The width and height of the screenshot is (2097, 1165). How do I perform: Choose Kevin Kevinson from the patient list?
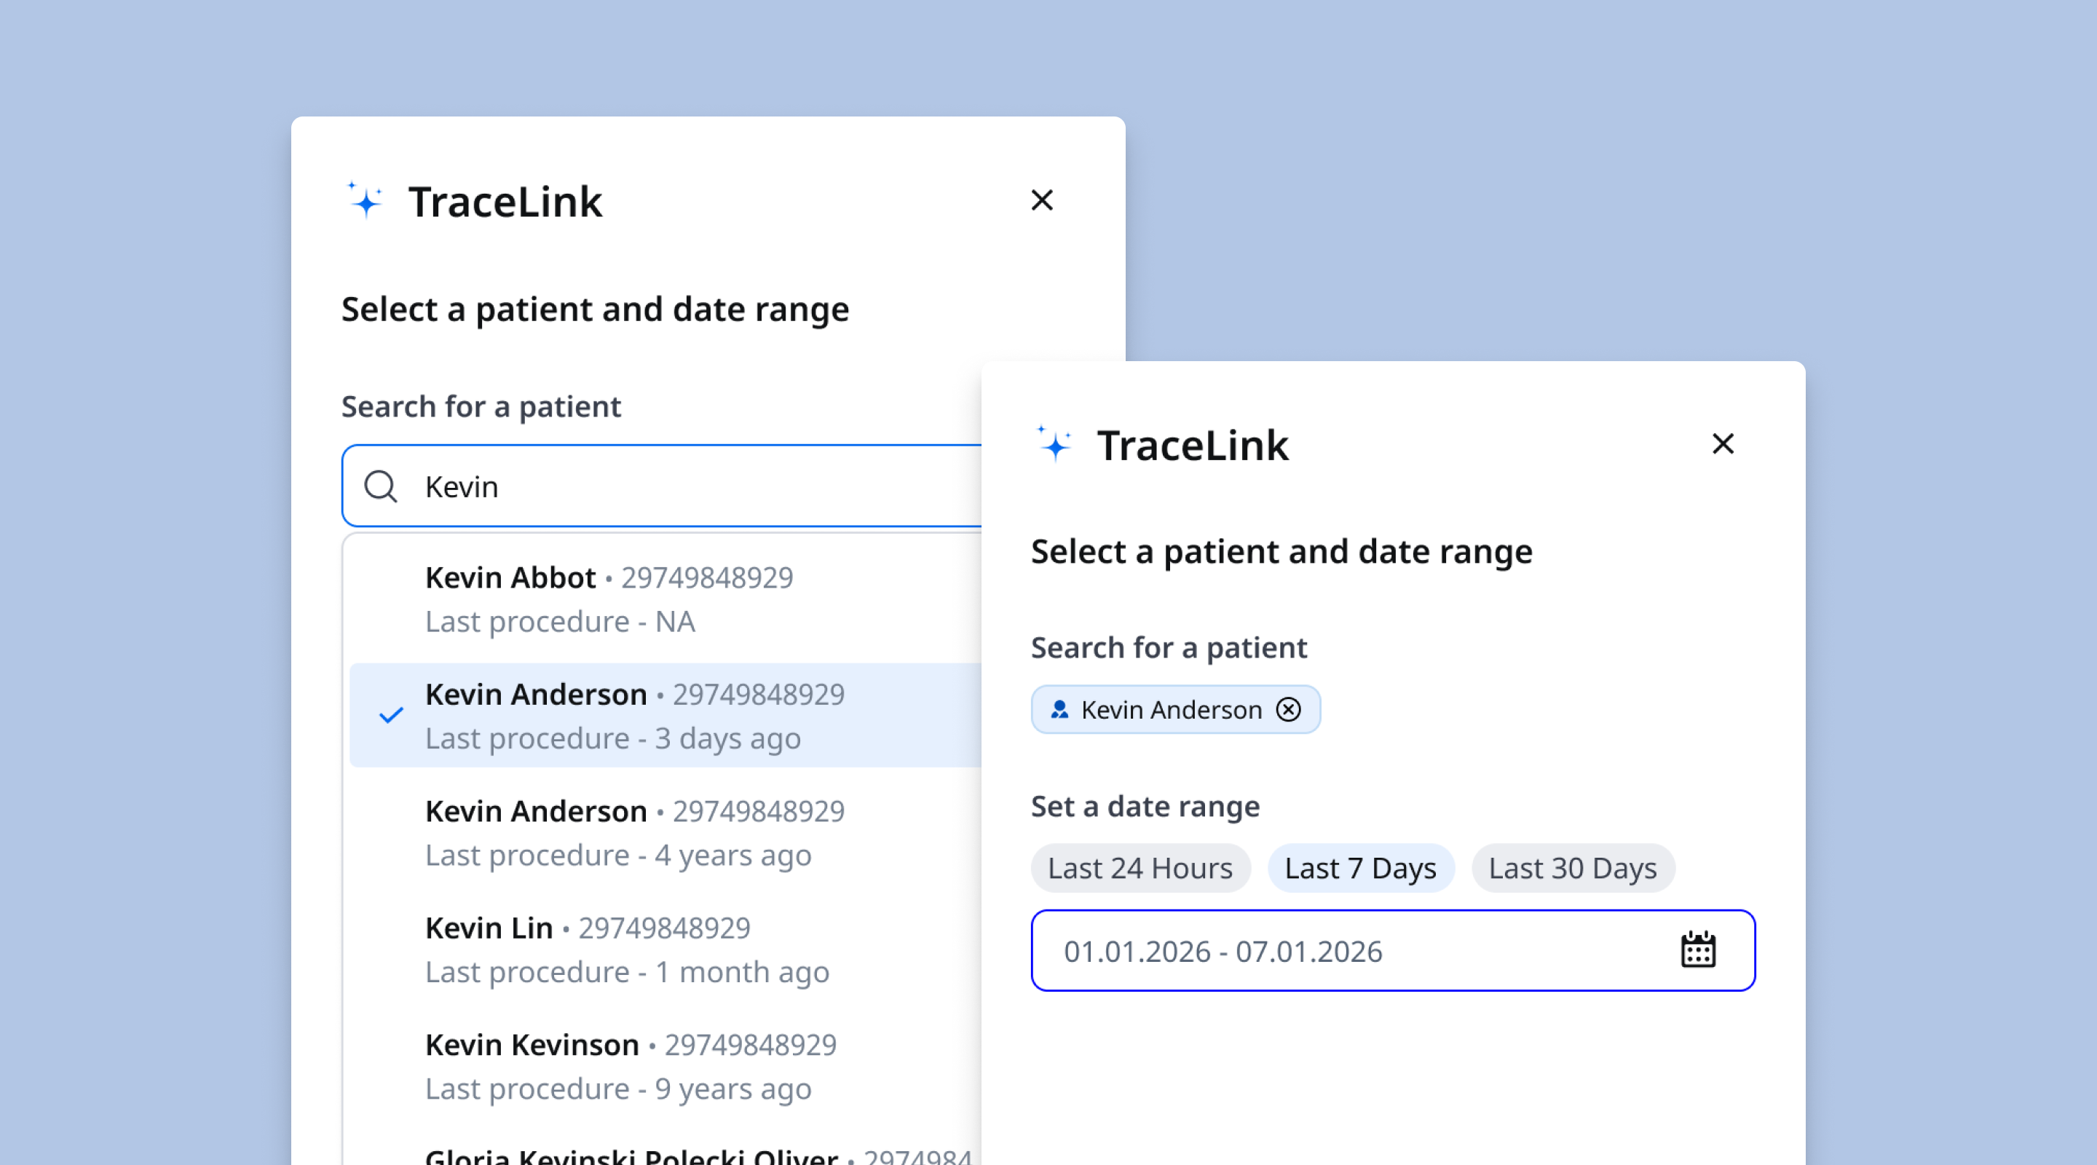[x=666, y=1067]
